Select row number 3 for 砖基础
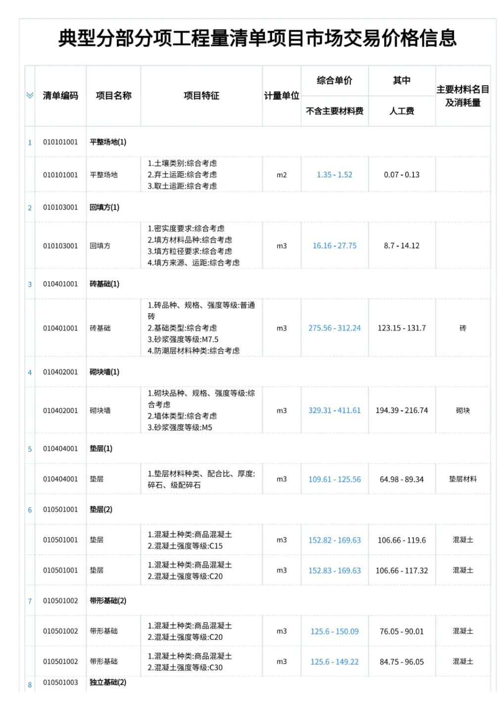Viewport: 502px width, 710px height. 30,284
